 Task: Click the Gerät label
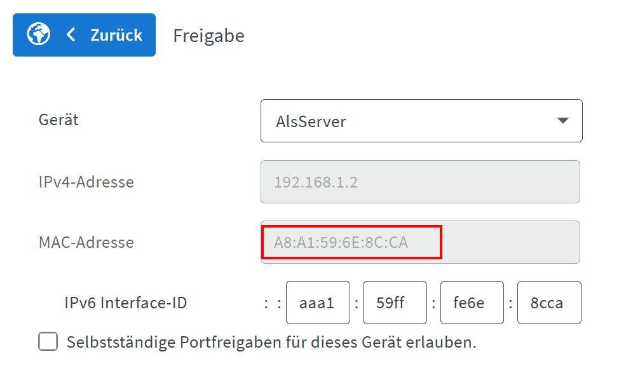pos(58,119)
